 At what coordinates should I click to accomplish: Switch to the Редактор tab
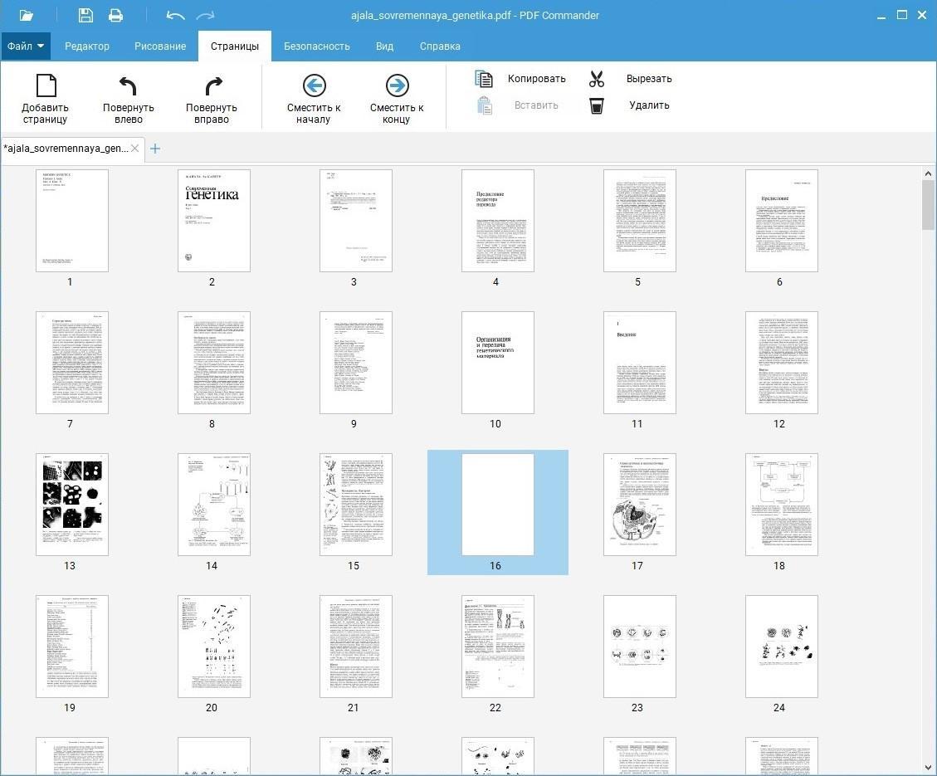pyautogui.click(x=86, y=46)
